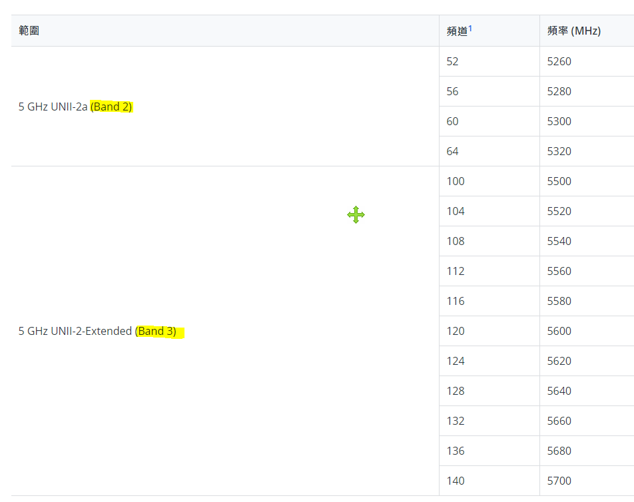Select channel 132 cell
The height and width of the screenshot is (502, 634).
[x=489, y=421]
